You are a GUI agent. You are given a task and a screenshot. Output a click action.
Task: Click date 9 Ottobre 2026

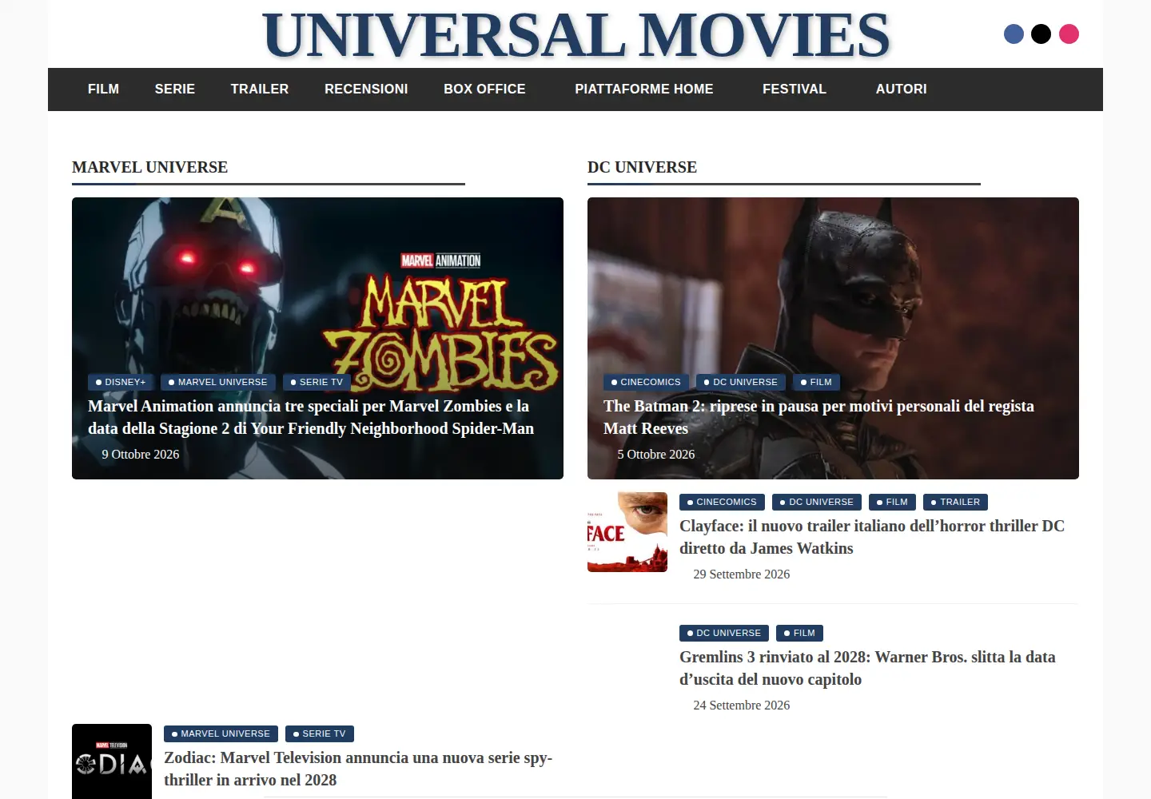[x=141, y=455]
